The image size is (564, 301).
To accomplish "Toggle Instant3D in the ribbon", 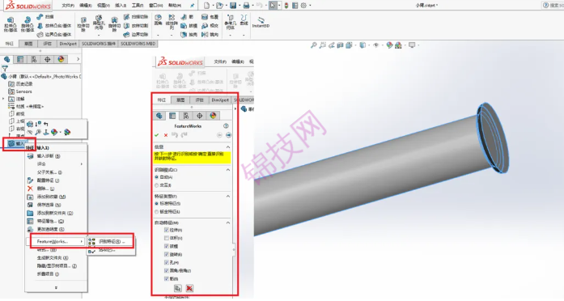I will click(261, 22).
